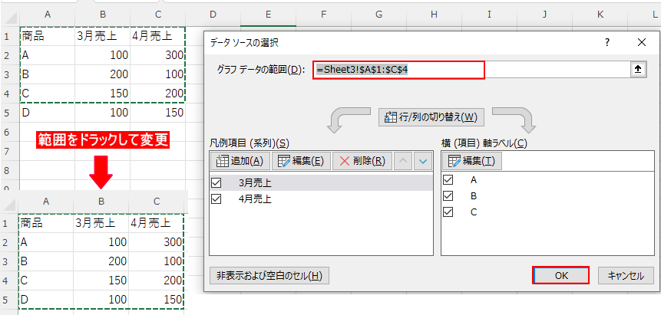Image resolution: width=661 pixels, height=315 pixels.
Task: Click product D cell outside the upper dashed range
Action: 48,113
